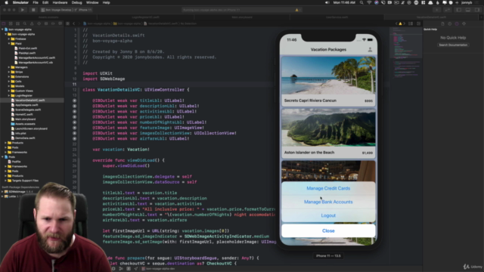Screen dimensions: 484x272
Task: Click the Search Documentation button
Action: coord(453,45)
